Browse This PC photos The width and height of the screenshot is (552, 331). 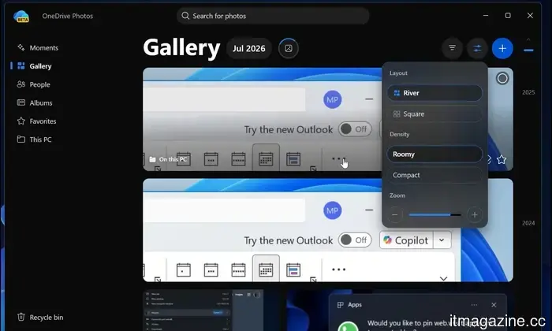(x=34, y=139)
